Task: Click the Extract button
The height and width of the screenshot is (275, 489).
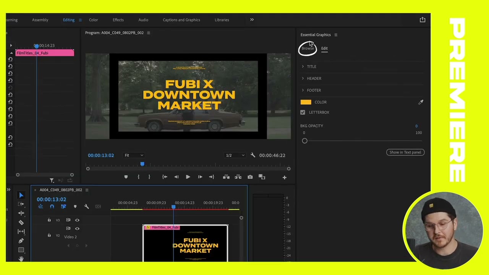Action: [238, 177]
